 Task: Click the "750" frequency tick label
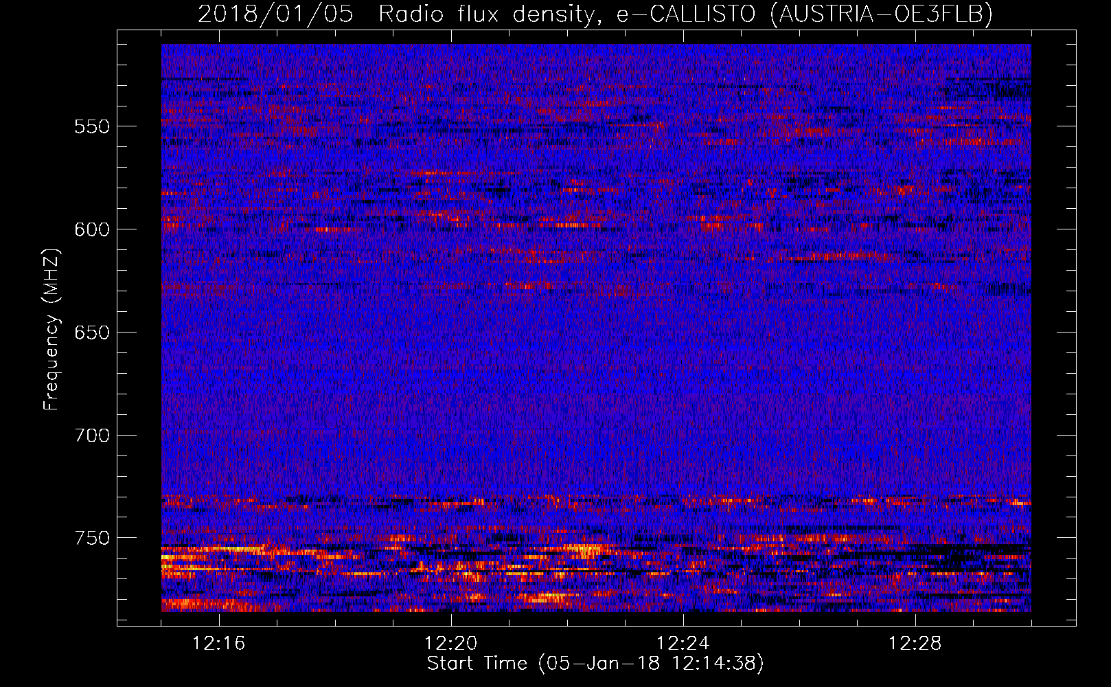92,538
